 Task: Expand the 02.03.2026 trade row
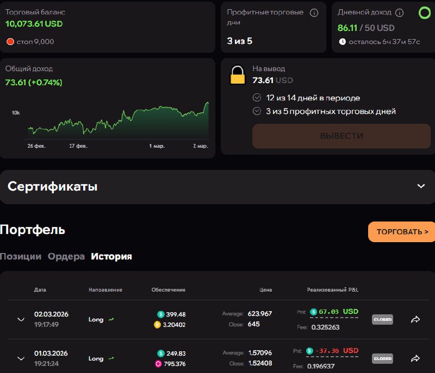point(21,319)
